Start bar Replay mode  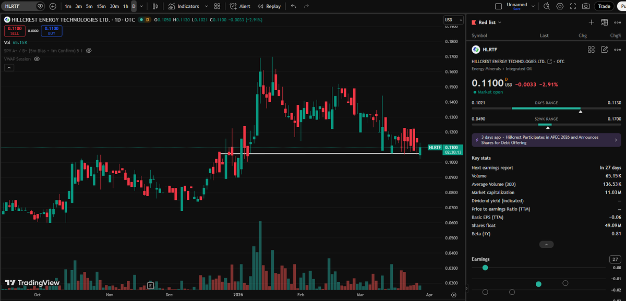(269, 6)
